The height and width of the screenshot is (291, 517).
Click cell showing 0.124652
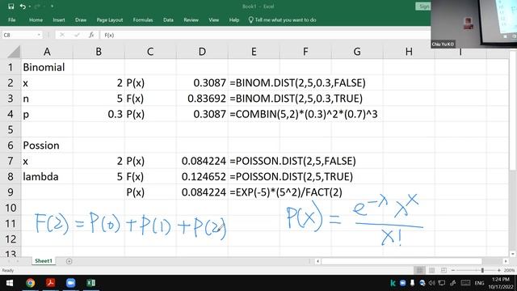click(202, 177)
